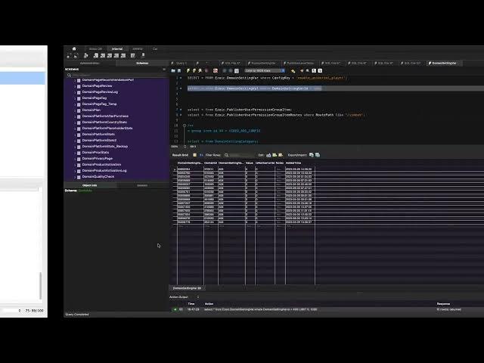Screen dimensions: 484x363
Task: Execute statement under cursor lightning icon
Action: 194,70
